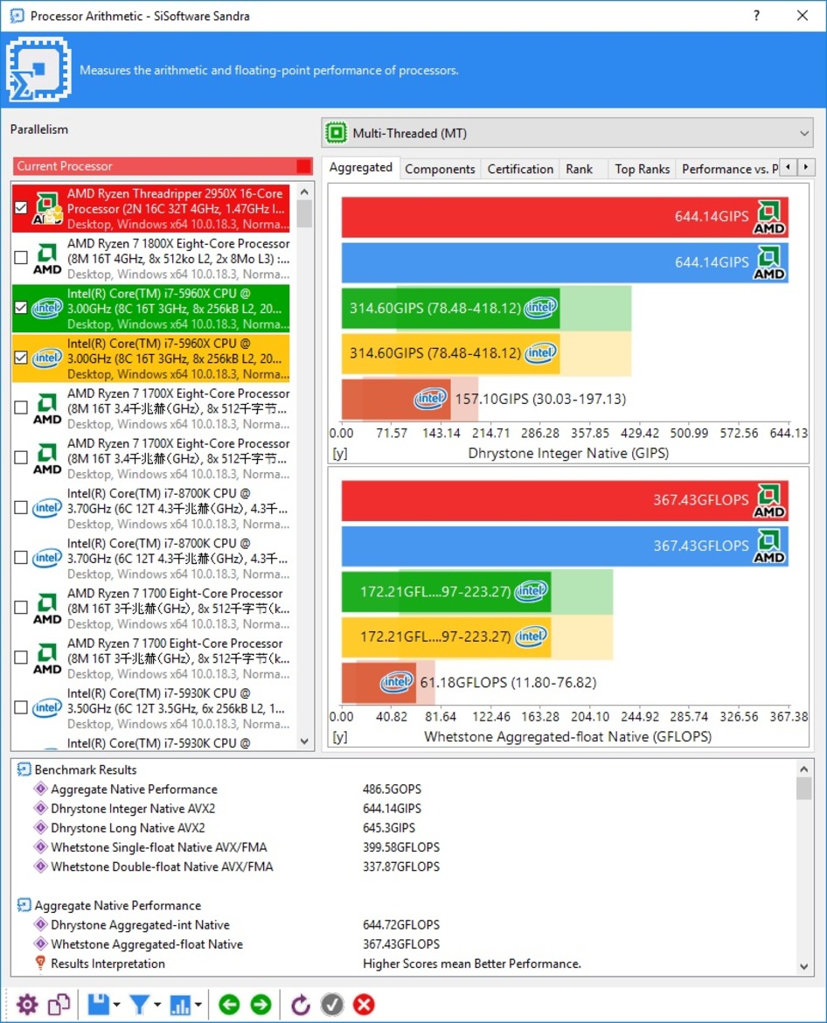Image resolution: width=827 pixels, height=1023 pixels.
Task: Click the benchmark results scroll-up arrow
Action: click(804, 769)
